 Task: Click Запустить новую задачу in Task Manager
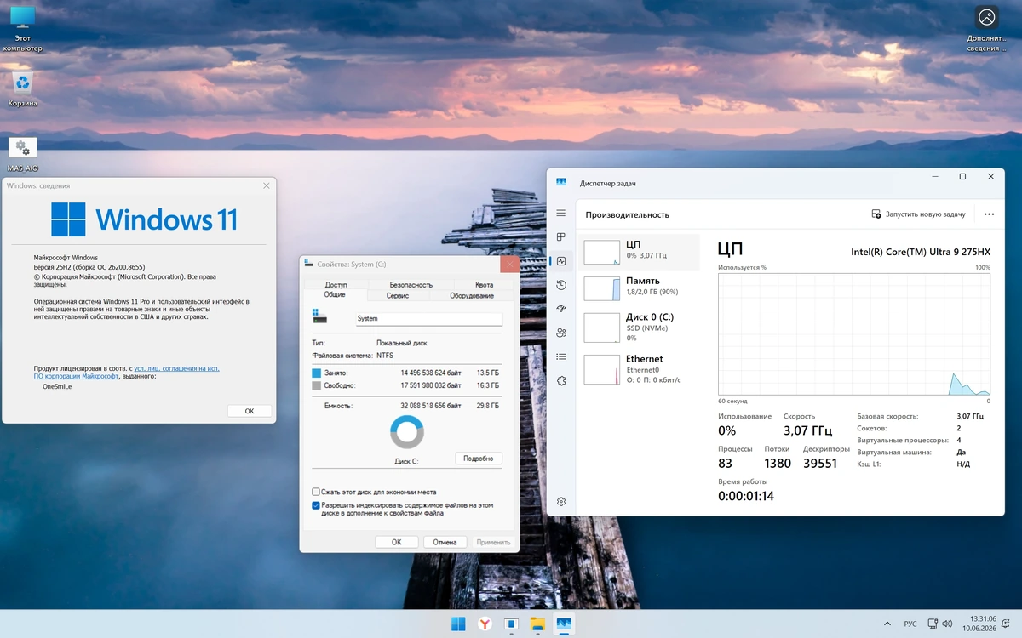(x=918, y=214)
